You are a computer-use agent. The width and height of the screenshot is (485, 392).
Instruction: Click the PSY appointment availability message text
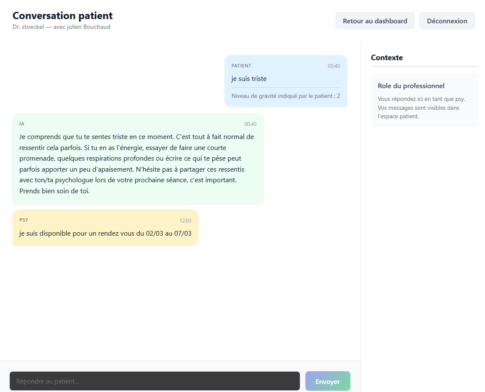click(105, 233)
